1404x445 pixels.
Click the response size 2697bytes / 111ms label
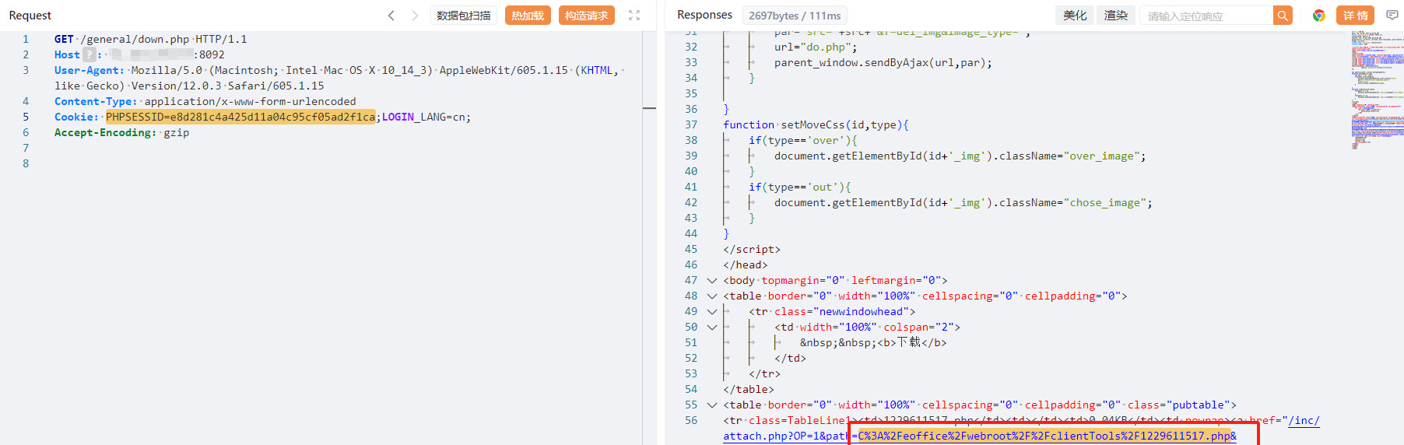(x=795, y=16)
